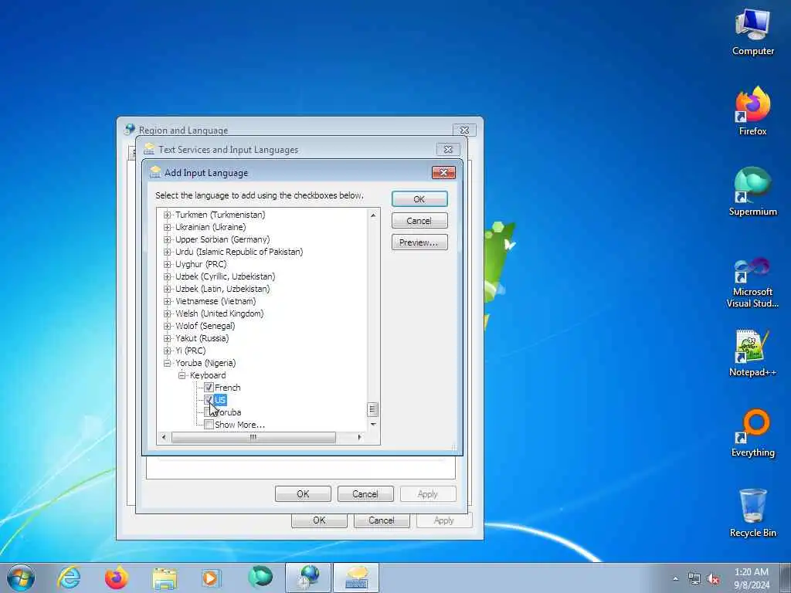Click Cancel in Text Services and Input Languages
Image resolution: width=791 pixels, height=593 pixels.
pyautogui.click(x=365, y=494)
